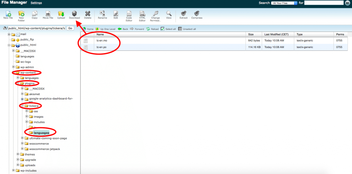
Task: Click the search GO button
Action: (x=347, y=3)
